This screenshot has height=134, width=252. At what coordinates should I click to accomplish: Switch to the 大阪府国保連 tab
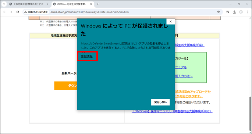pos(29,4)
